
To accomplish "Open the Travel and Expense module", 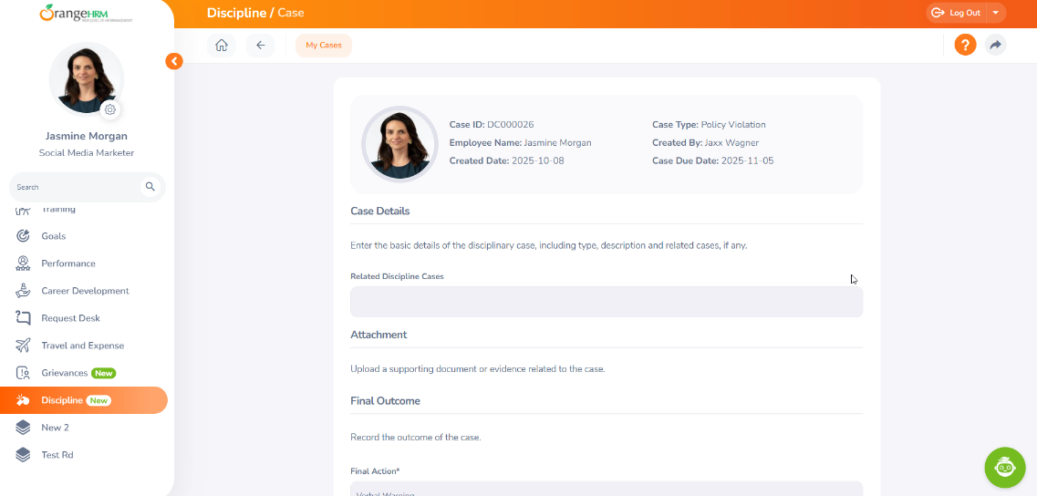I will click(x=82, y=346).
